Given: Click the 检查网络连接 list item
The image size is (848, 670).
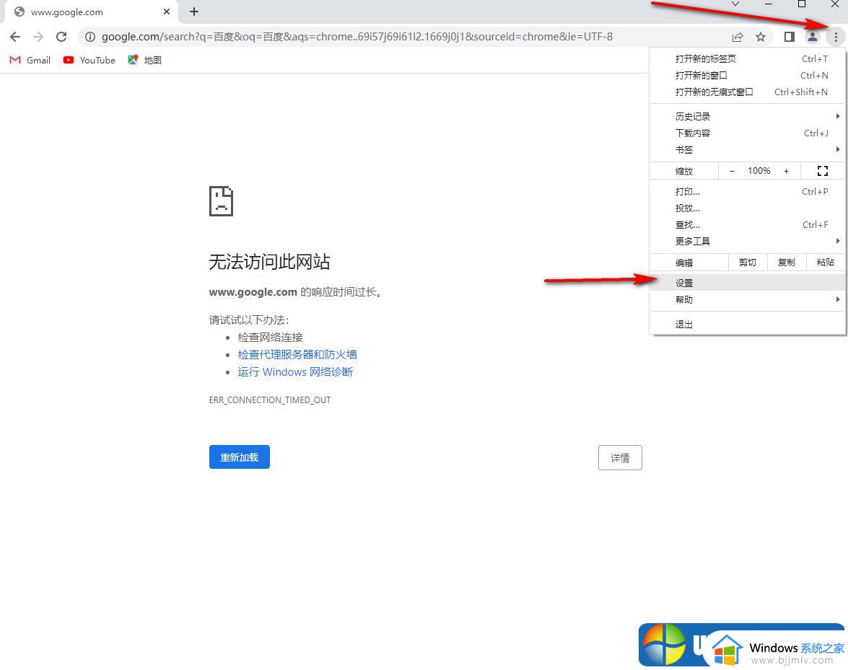Looking at the screenshot, I should [270, 337].
